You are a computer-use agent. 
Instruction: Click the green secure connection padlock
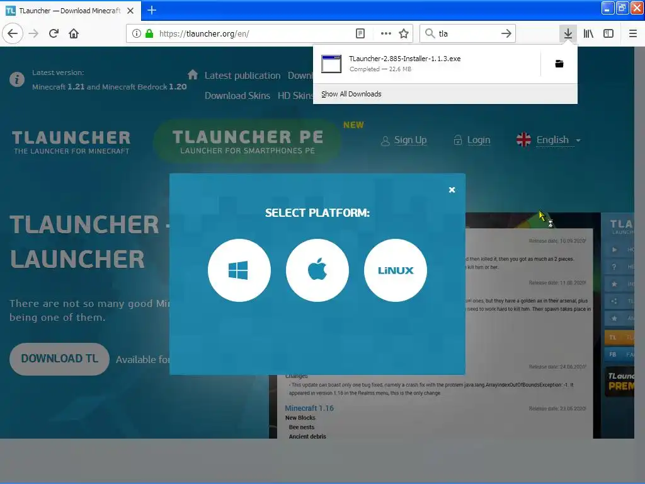coord(149,33)
